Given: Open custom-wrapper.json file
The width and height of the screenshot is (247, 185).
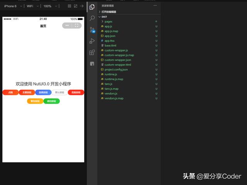Looking at the screenshot, I should [129, 60].
